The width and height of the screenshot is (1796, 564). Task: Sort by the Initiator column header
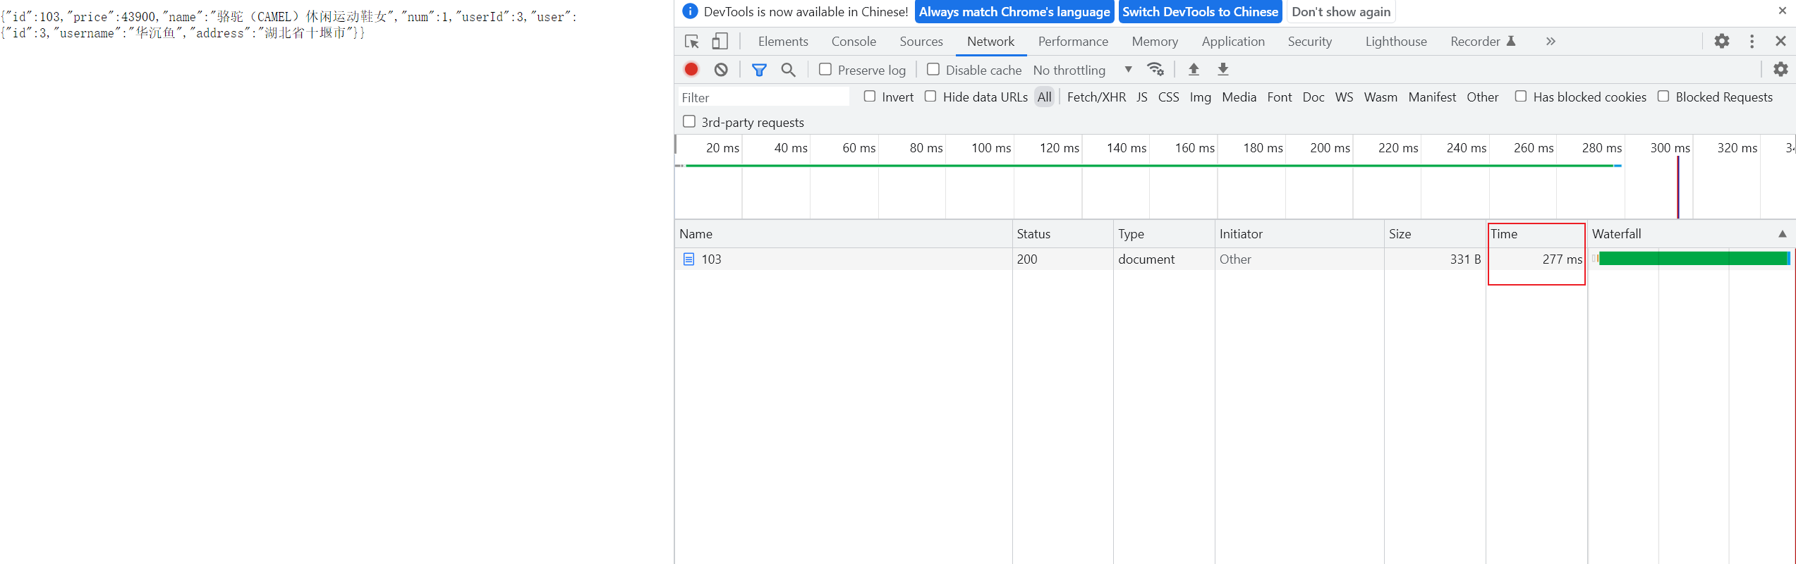click(1299, 234)
